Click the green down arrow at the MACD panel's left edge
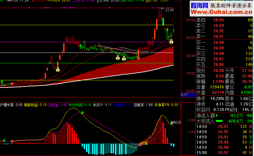 [x=4, y=140]
